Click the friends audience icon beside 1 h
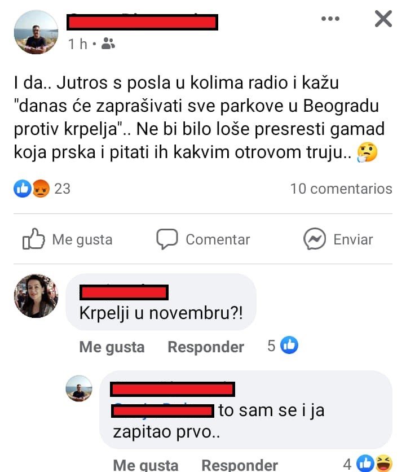This screenshot has height=472, width=406. click(x=108, y=43)
